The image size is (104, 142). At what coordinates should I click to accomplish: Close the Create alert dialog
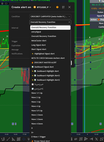click(x=69, y=7)
